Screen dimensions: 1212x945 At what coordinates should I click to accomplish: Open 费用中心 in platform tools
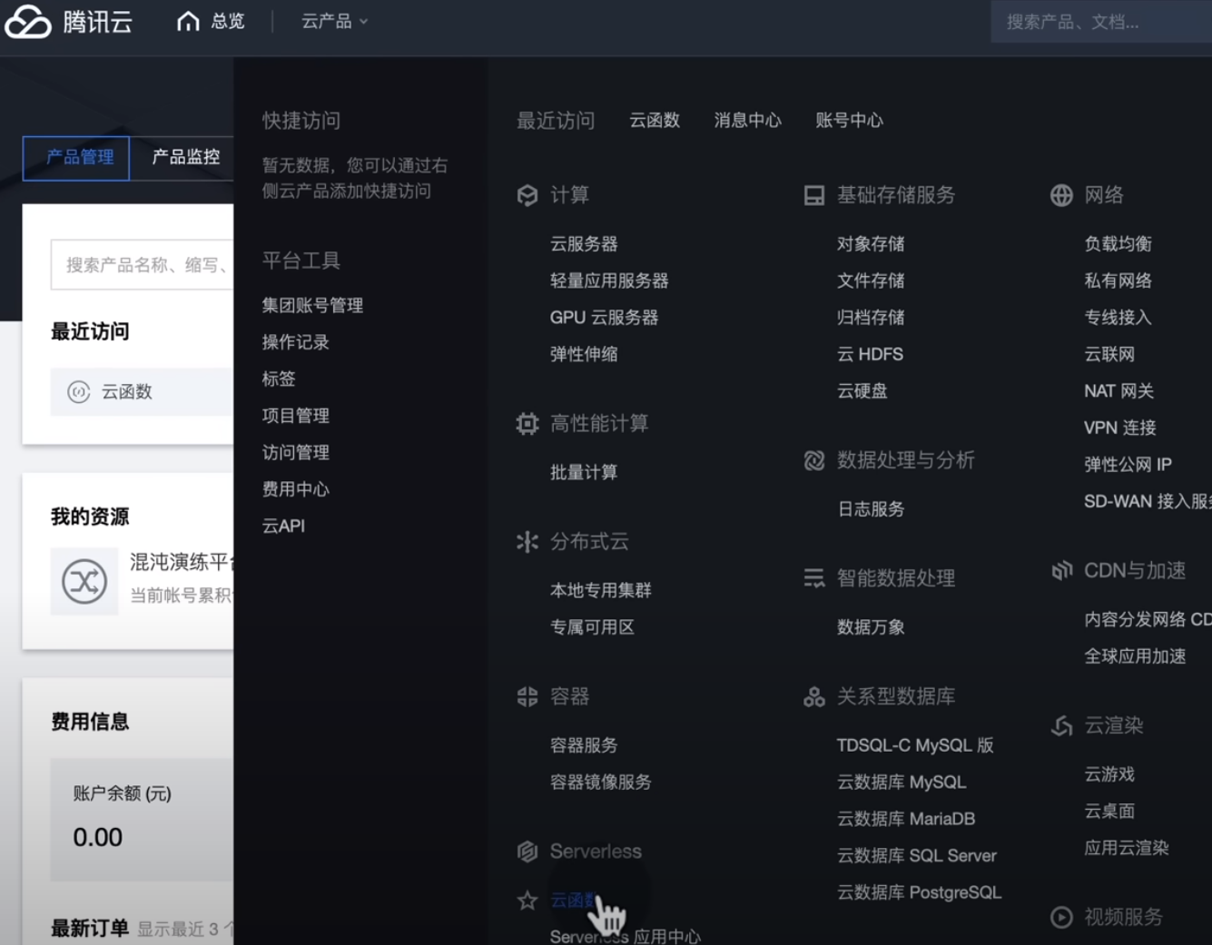click(x=295, y=489)
